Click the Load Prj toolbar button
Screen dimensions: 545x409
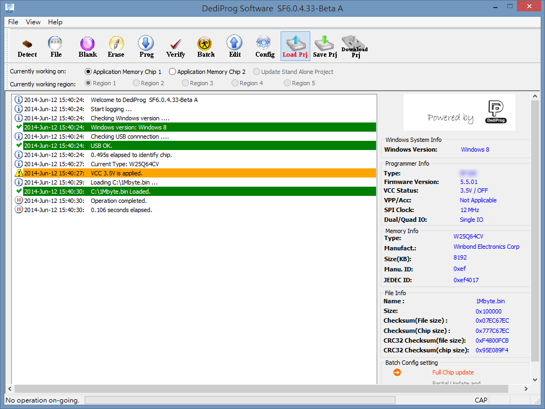(x=295, y=46)
